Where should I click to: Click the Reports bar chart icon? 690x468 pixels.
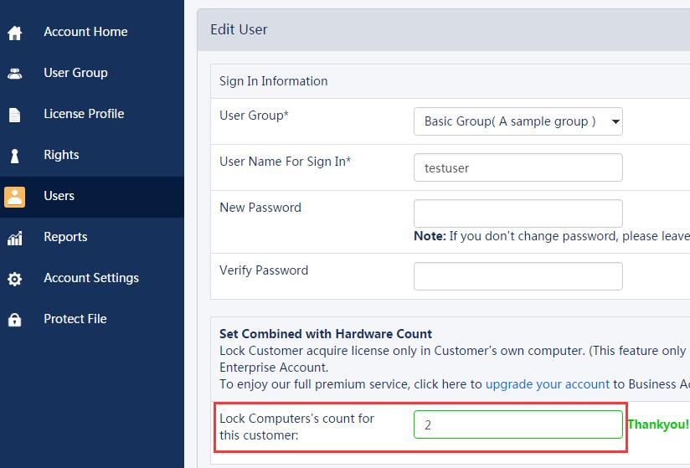pos(14,238)
